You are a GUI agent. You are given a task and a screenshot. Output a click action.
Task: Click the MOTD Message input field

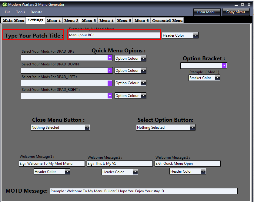(144, 191)
